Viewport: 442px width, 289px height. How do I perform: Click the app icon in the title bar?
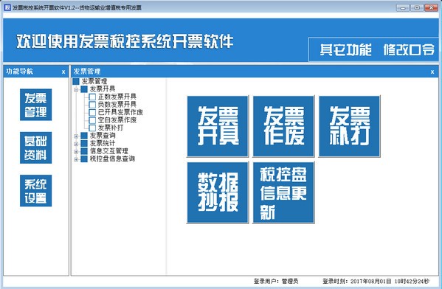coord(7,7)
